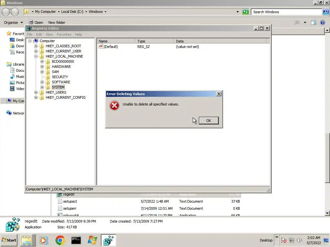Expand HKEY_USERS node
The height and width of the screenshot is (247, 330).
pos(36,92)
